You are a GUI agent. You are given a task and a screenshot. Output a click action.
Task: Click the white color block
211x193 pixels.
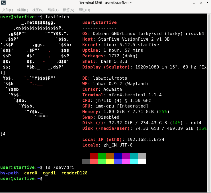coord(142,161)
